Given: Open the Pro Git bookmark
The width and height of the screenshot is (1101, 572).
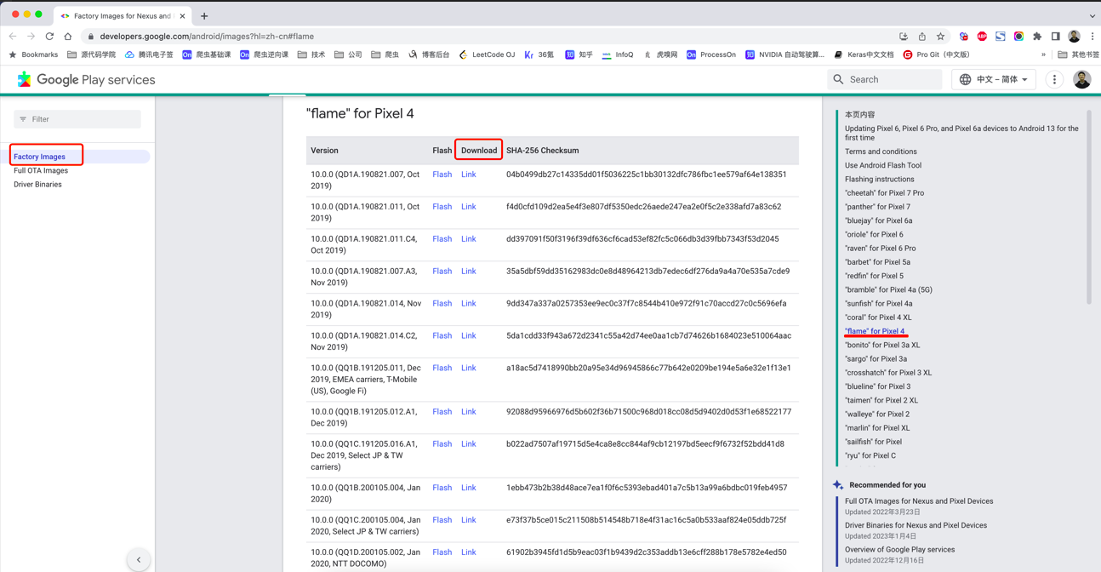Looking at the screenshot, I should (936, 54).
